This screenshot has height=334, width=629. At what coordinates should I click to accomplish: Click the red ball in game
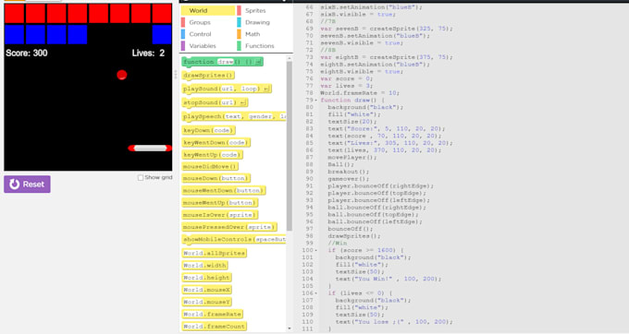[x=122, y=75]
